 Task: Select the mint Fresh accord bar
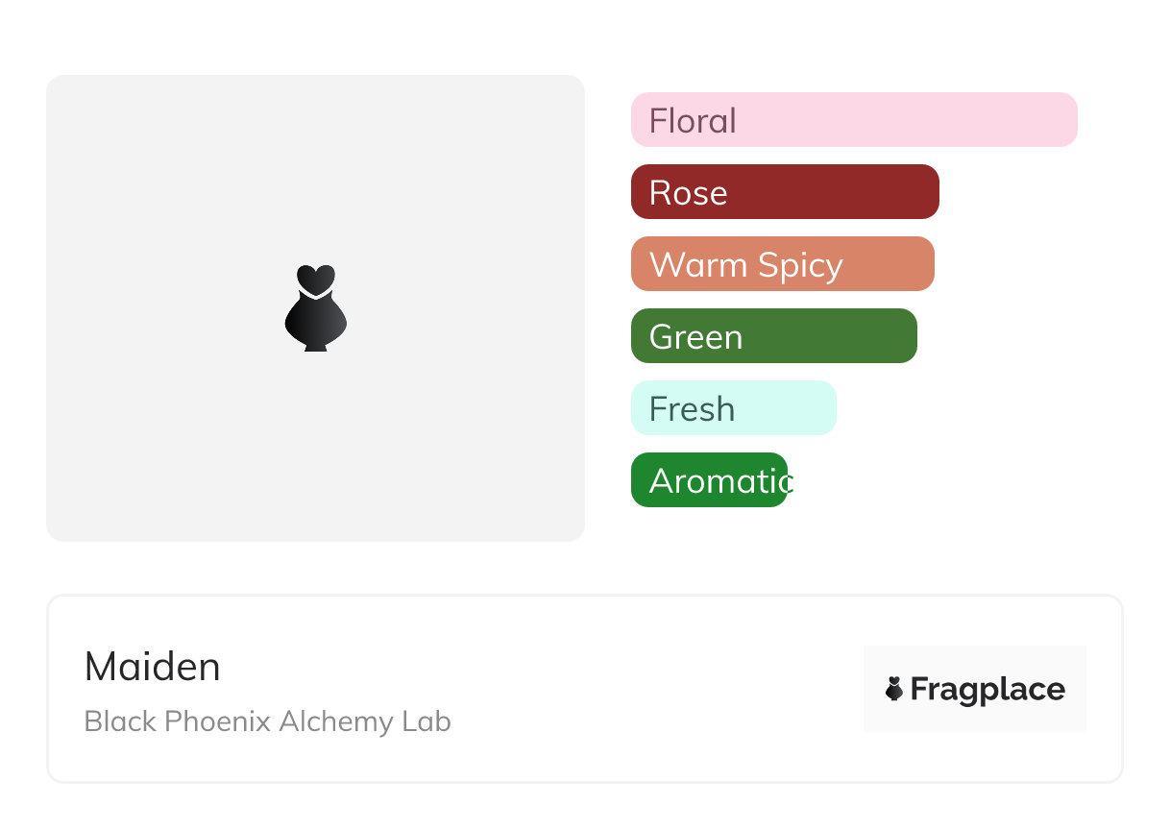tap(733, 408)
